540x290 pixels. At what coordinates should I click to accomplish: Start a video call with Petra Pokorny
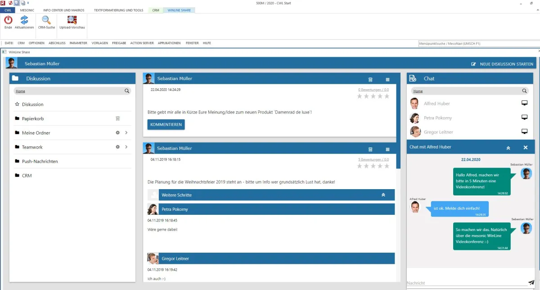524,117
